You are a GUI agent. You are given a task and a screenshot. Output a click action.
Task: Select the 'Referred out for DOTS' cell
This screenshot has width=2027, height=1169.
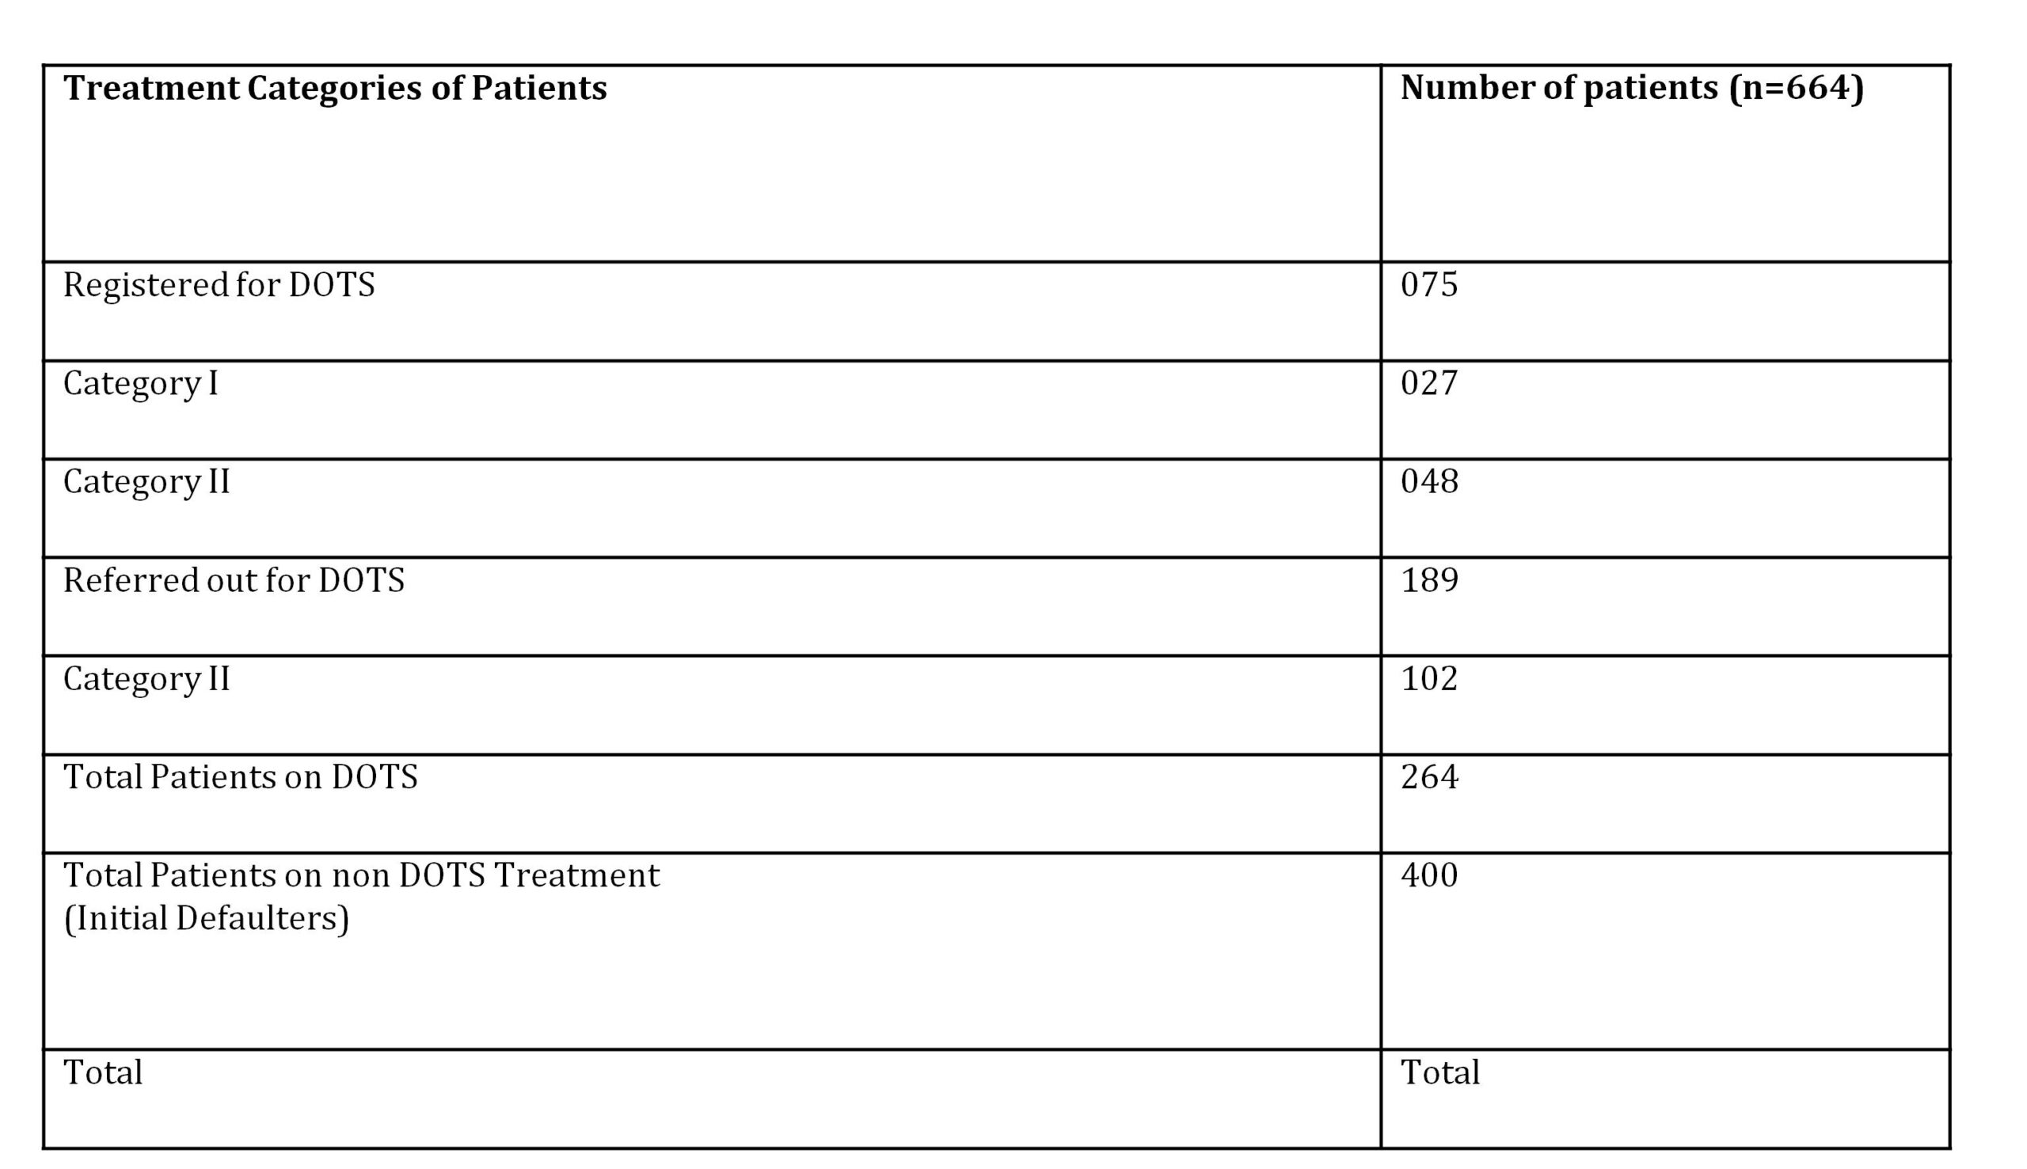pos(234,580)
